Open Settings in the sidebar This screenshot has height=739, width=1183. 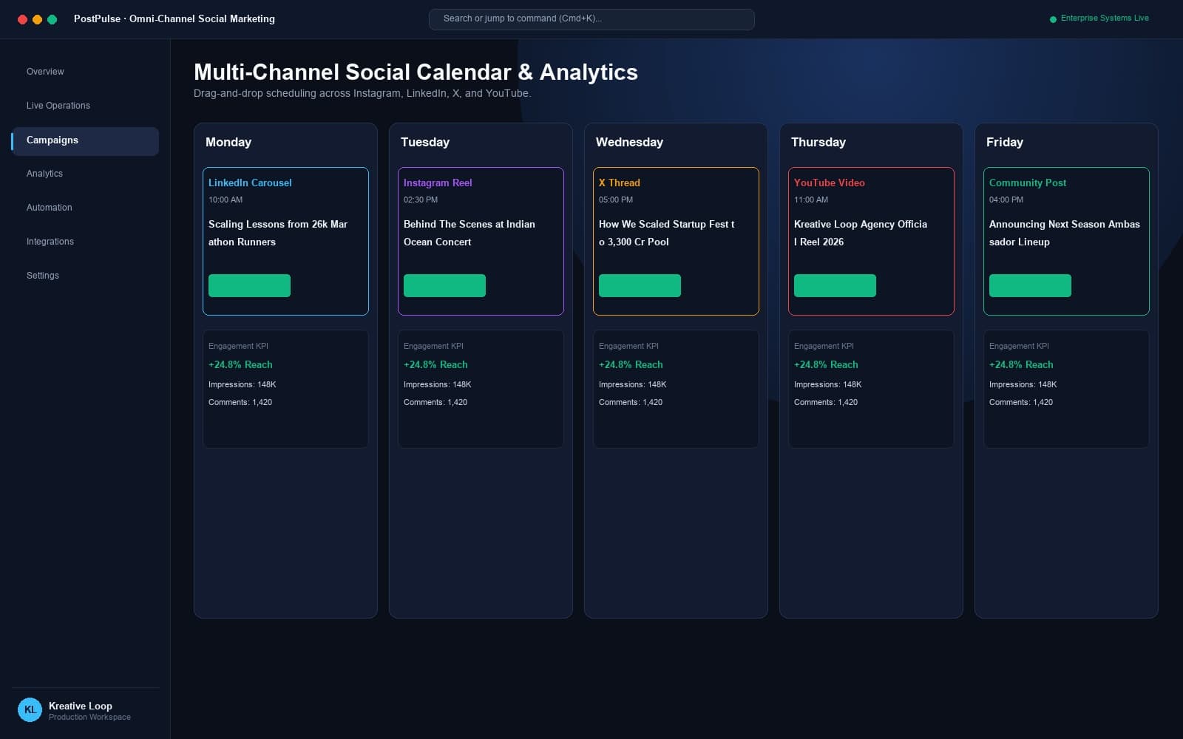[x=43, y=276]
